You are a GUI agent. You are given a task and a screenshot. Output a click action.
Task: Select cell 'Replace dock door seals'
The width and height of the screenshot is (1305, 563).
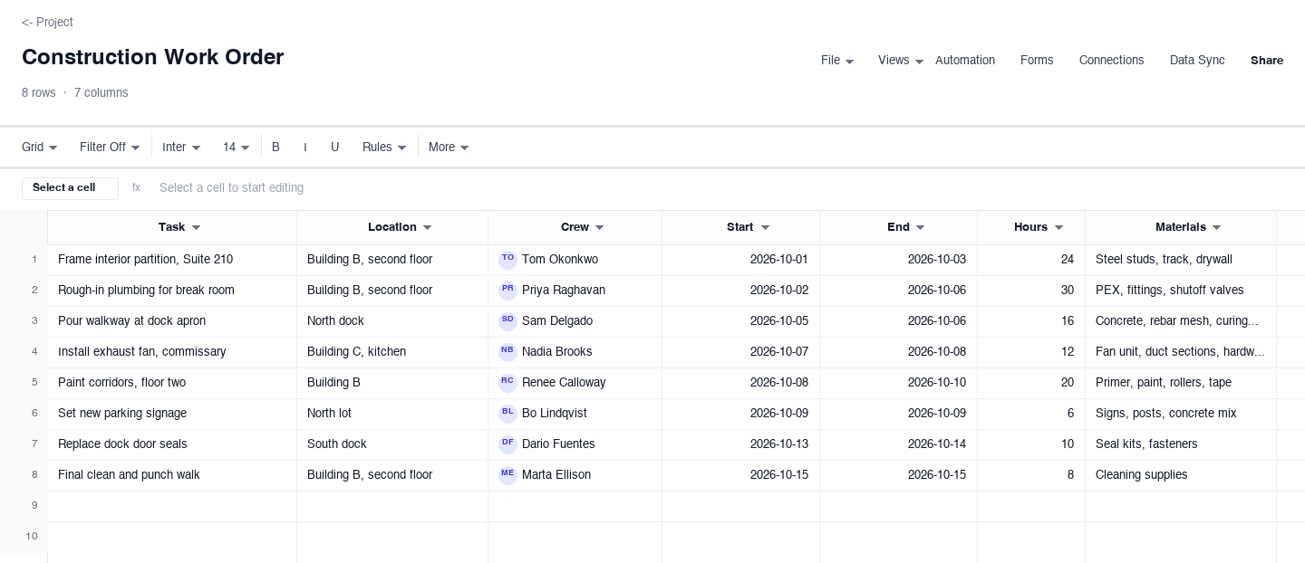172,445
